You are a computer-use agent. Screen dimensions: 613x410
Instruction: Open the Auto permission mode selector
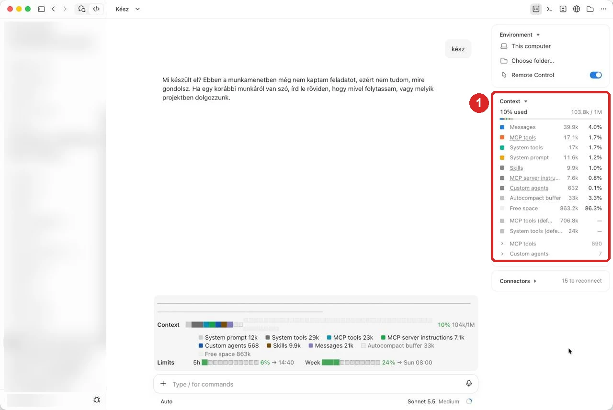(x=167, y=401)
